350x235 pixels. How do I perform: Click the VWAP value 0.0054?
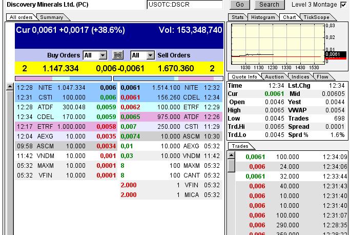point(335,110)
